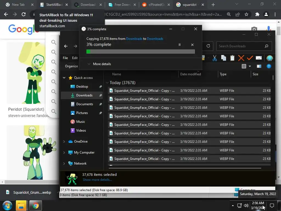
Task: Expand the My Computer tree node
Action: [x=64, y=152]
